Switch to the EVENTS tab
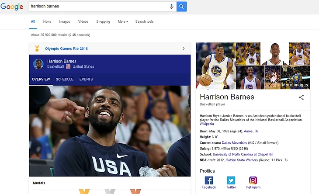This screenshot has width=319, height=194. [x=86, y=80]
